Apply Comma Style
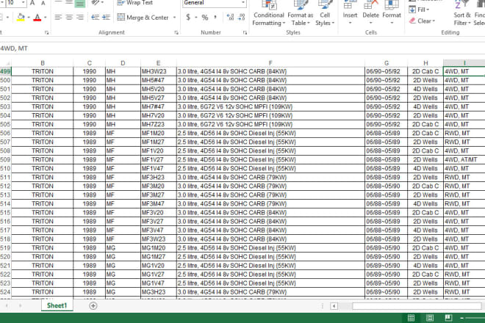The height and width of the screenshot is (323, 485). click(x=215, y=18)
